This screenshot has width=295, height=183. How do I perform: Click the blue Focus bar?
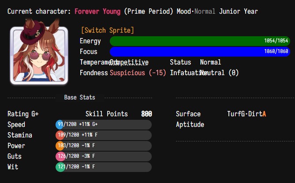click(200, 52)
